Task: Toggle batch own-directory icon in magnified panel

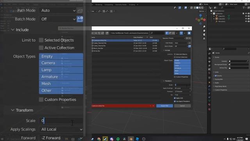Action: (x=80, y=19)
